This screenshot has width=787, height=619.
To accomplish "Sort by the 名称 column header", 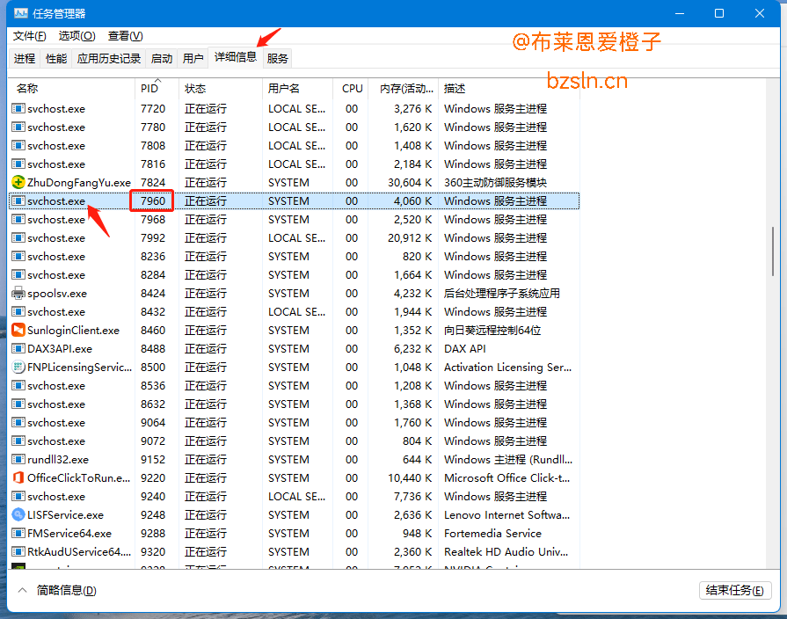I will [x=72, y=88].
